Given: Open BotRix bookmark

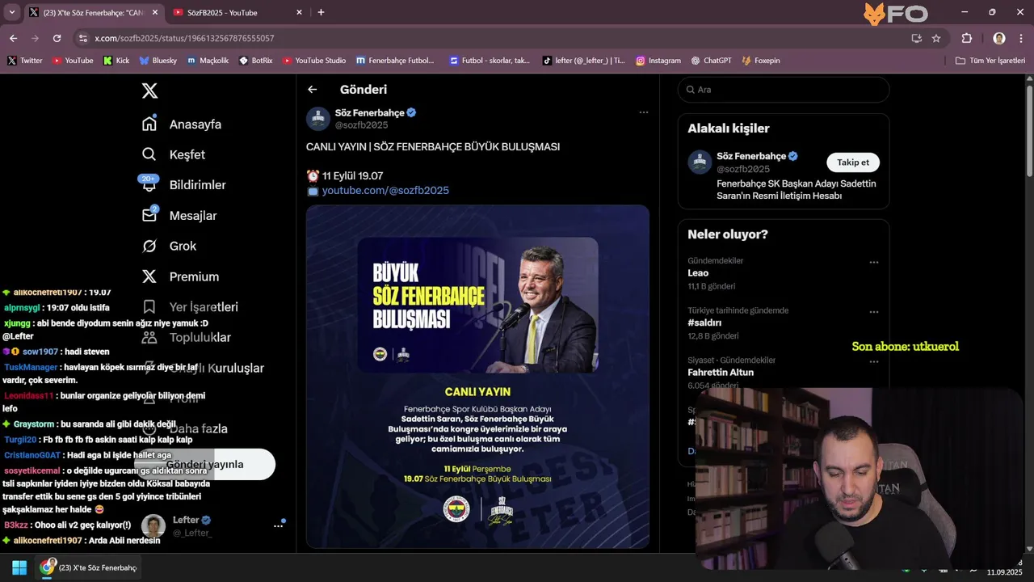Looking at the screenshot, I should (x=256, y=61).
